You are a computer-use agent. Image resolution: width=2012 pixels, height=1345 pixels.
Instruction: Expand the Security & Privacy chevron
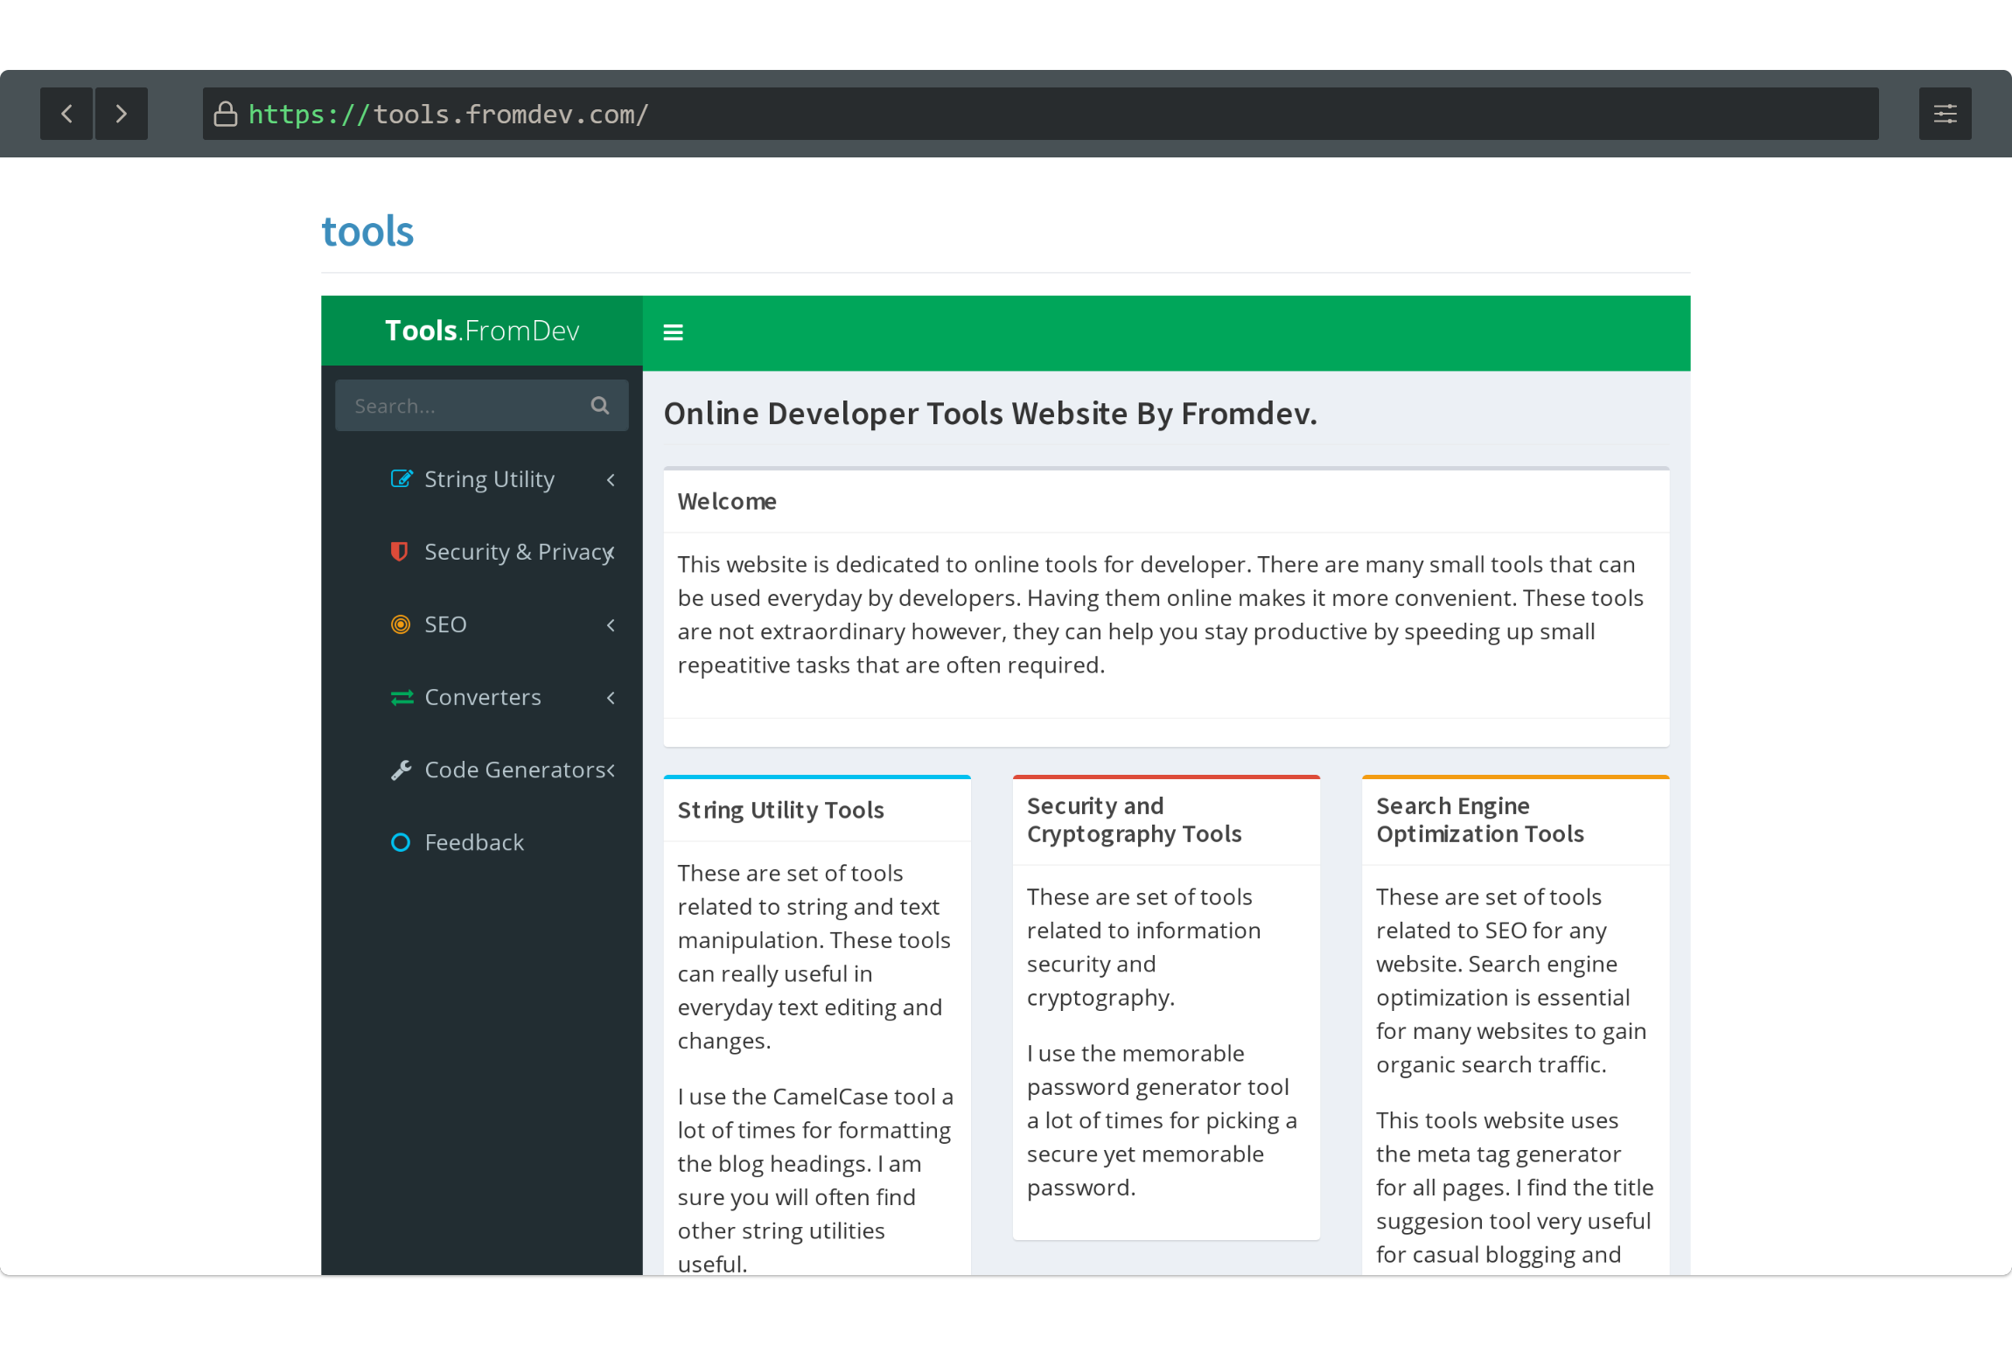(x=611, y=552)
